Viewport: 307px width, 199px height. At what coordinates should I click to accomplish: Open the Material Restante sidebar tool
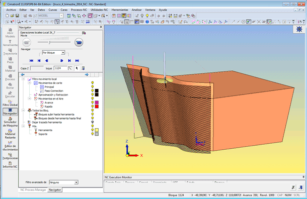click(x=10, y=134)
